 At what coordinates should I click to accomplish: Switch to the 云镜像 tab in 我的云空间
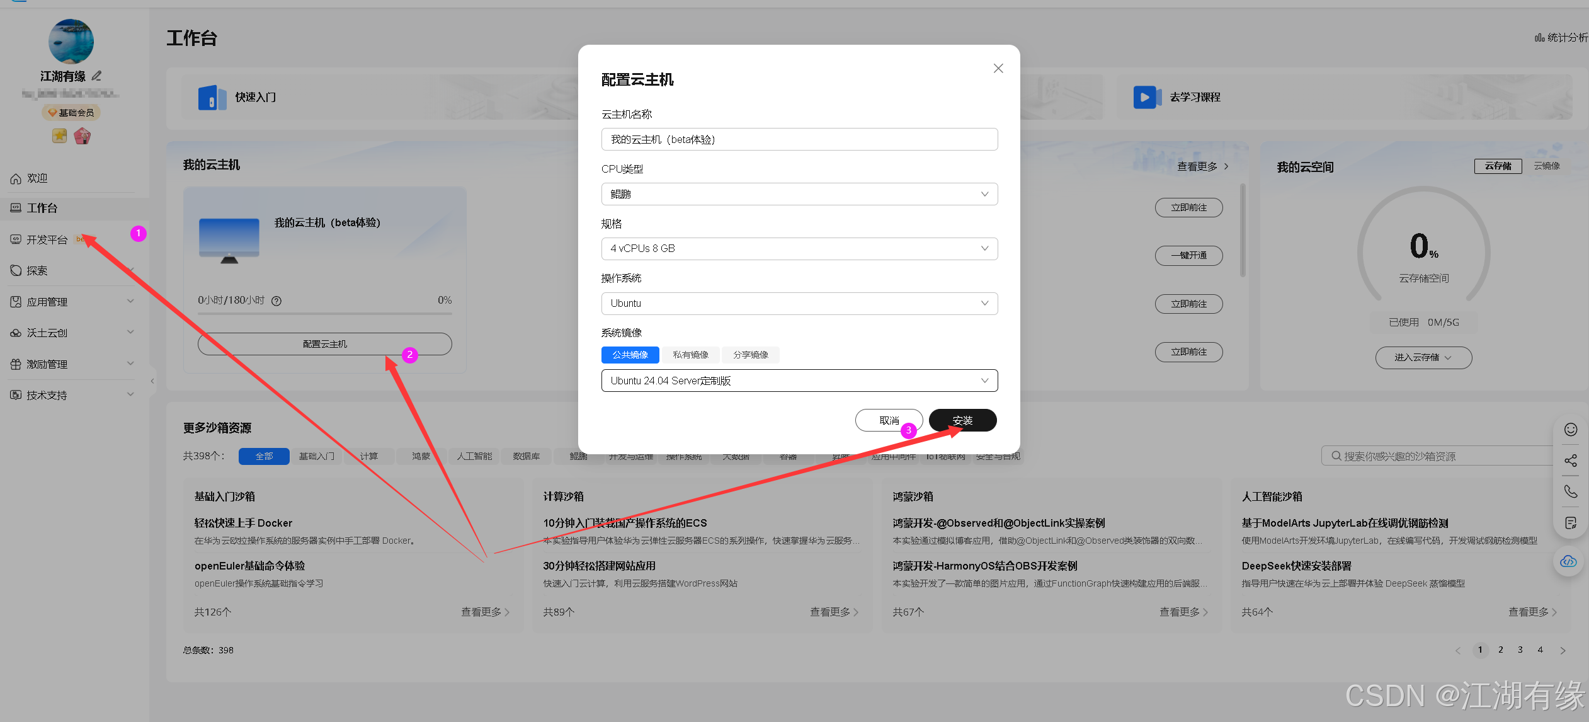tap(1546, 166)
